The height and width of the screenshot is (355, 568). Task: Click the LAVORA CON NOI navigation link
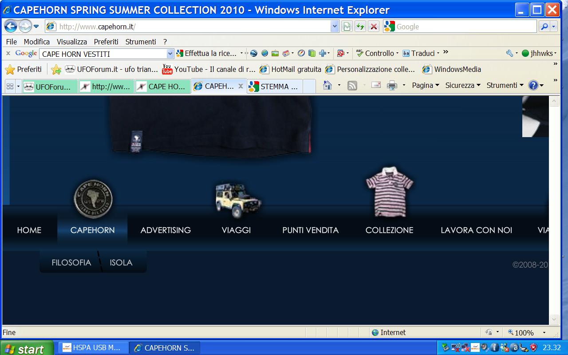point(476,230)
